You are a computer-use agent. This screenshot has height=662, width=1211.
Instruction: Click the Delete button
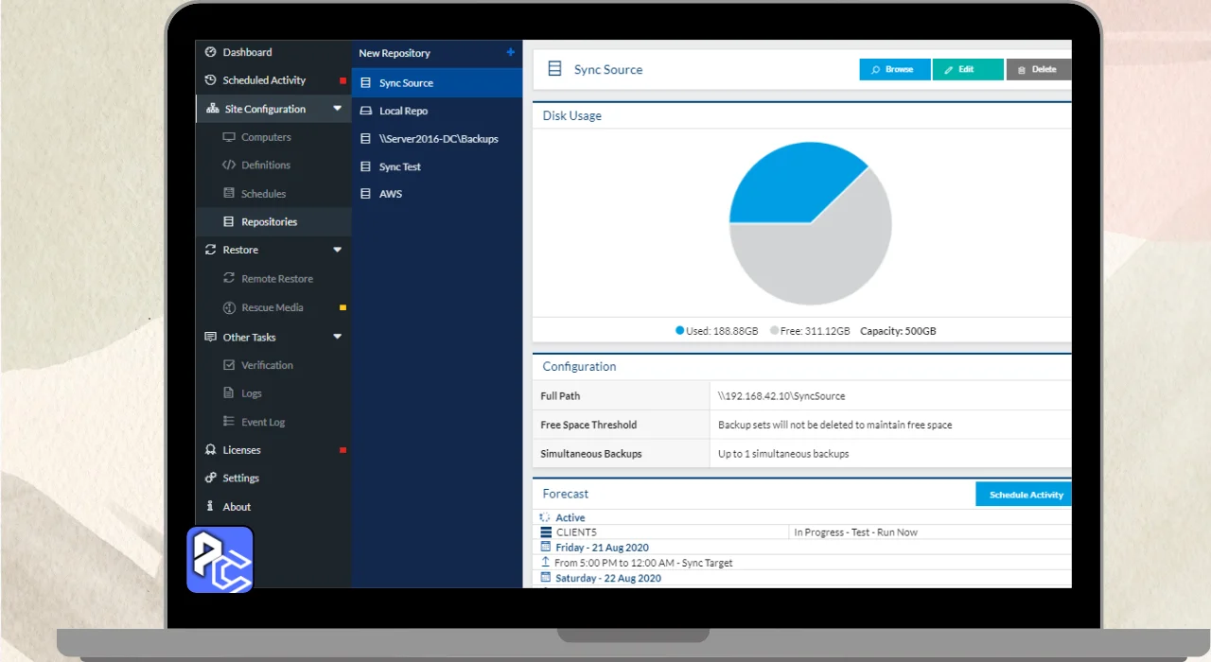coord(1039,69)
